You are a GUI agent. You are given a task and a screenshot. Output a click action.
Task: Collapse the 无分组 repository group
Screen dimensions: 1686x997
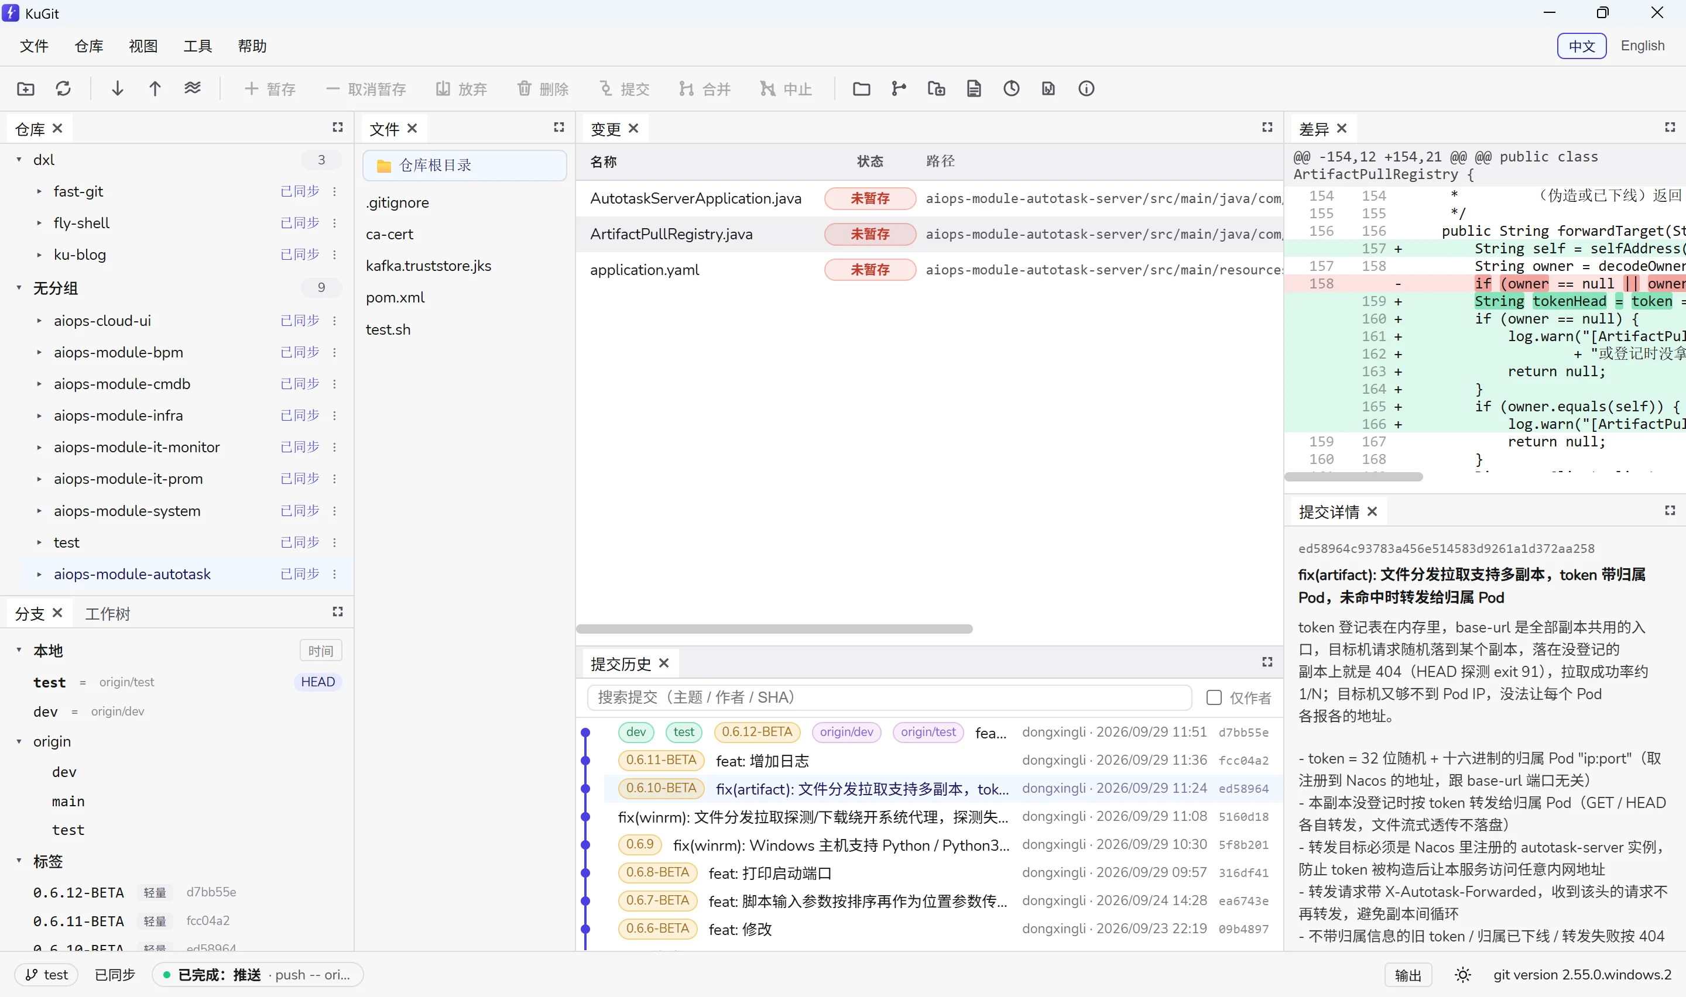point(19,288)
